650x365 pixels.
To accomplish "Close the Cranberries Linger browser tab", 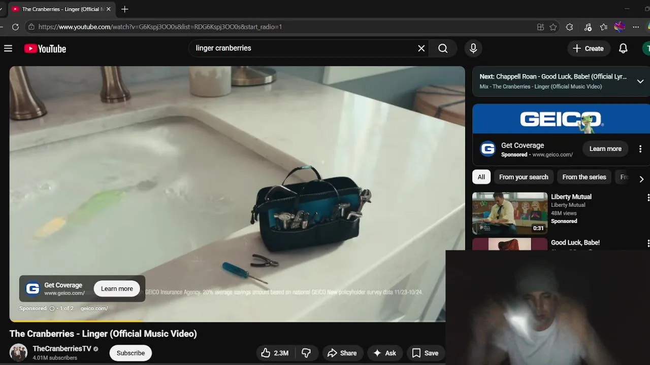I will [108, 9].
